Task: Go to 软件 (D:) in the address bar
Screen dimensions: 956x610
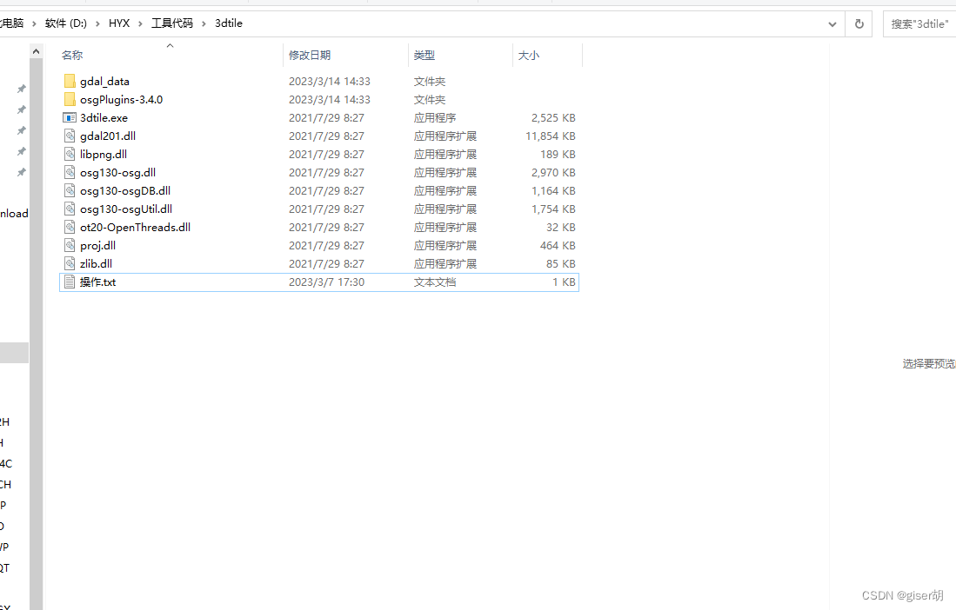Action: click(66, 23)
